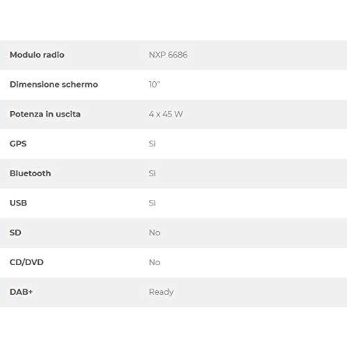The width and height of the screenshot is (347, 347).
Task: Select the Sì value beside USB
Action: pyautogui.click(x=152, y=203)
